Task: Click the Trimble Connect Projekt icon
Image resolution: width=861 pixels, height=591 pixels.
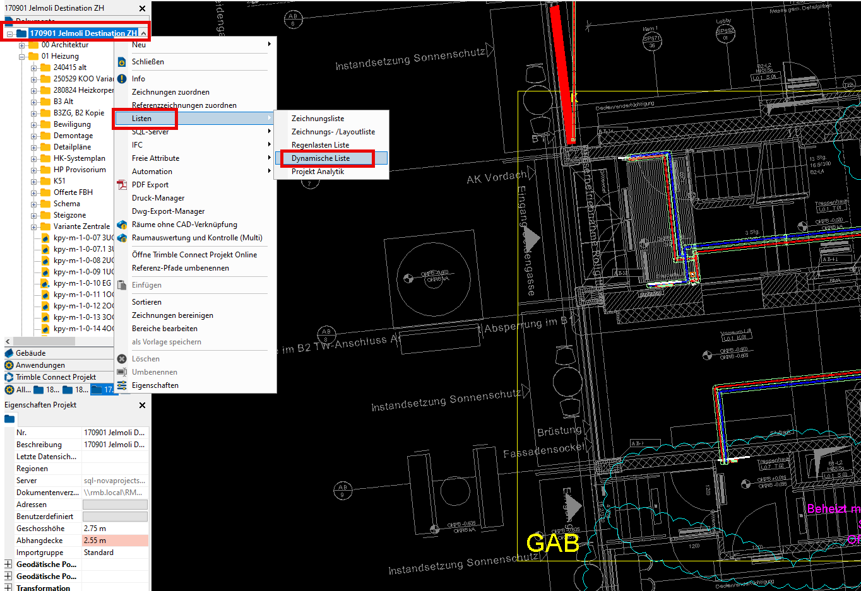Action: (9, 377)
